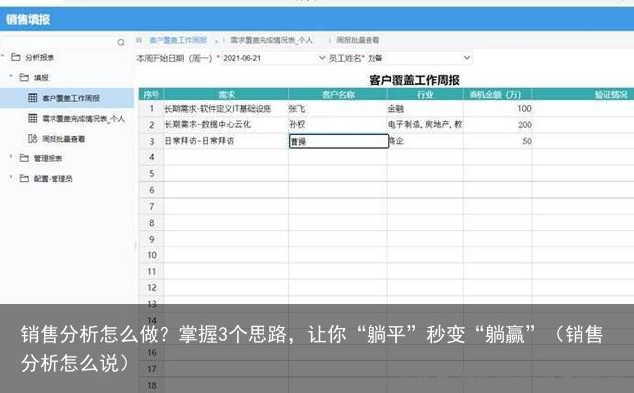
Task: Open the 员工姓名 dropdown
Action: (x=467, y=58)
